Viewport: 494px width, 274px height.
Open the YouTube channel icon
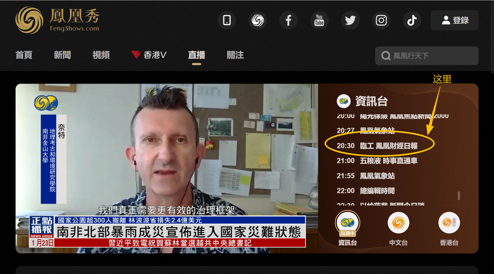point(319,20)
